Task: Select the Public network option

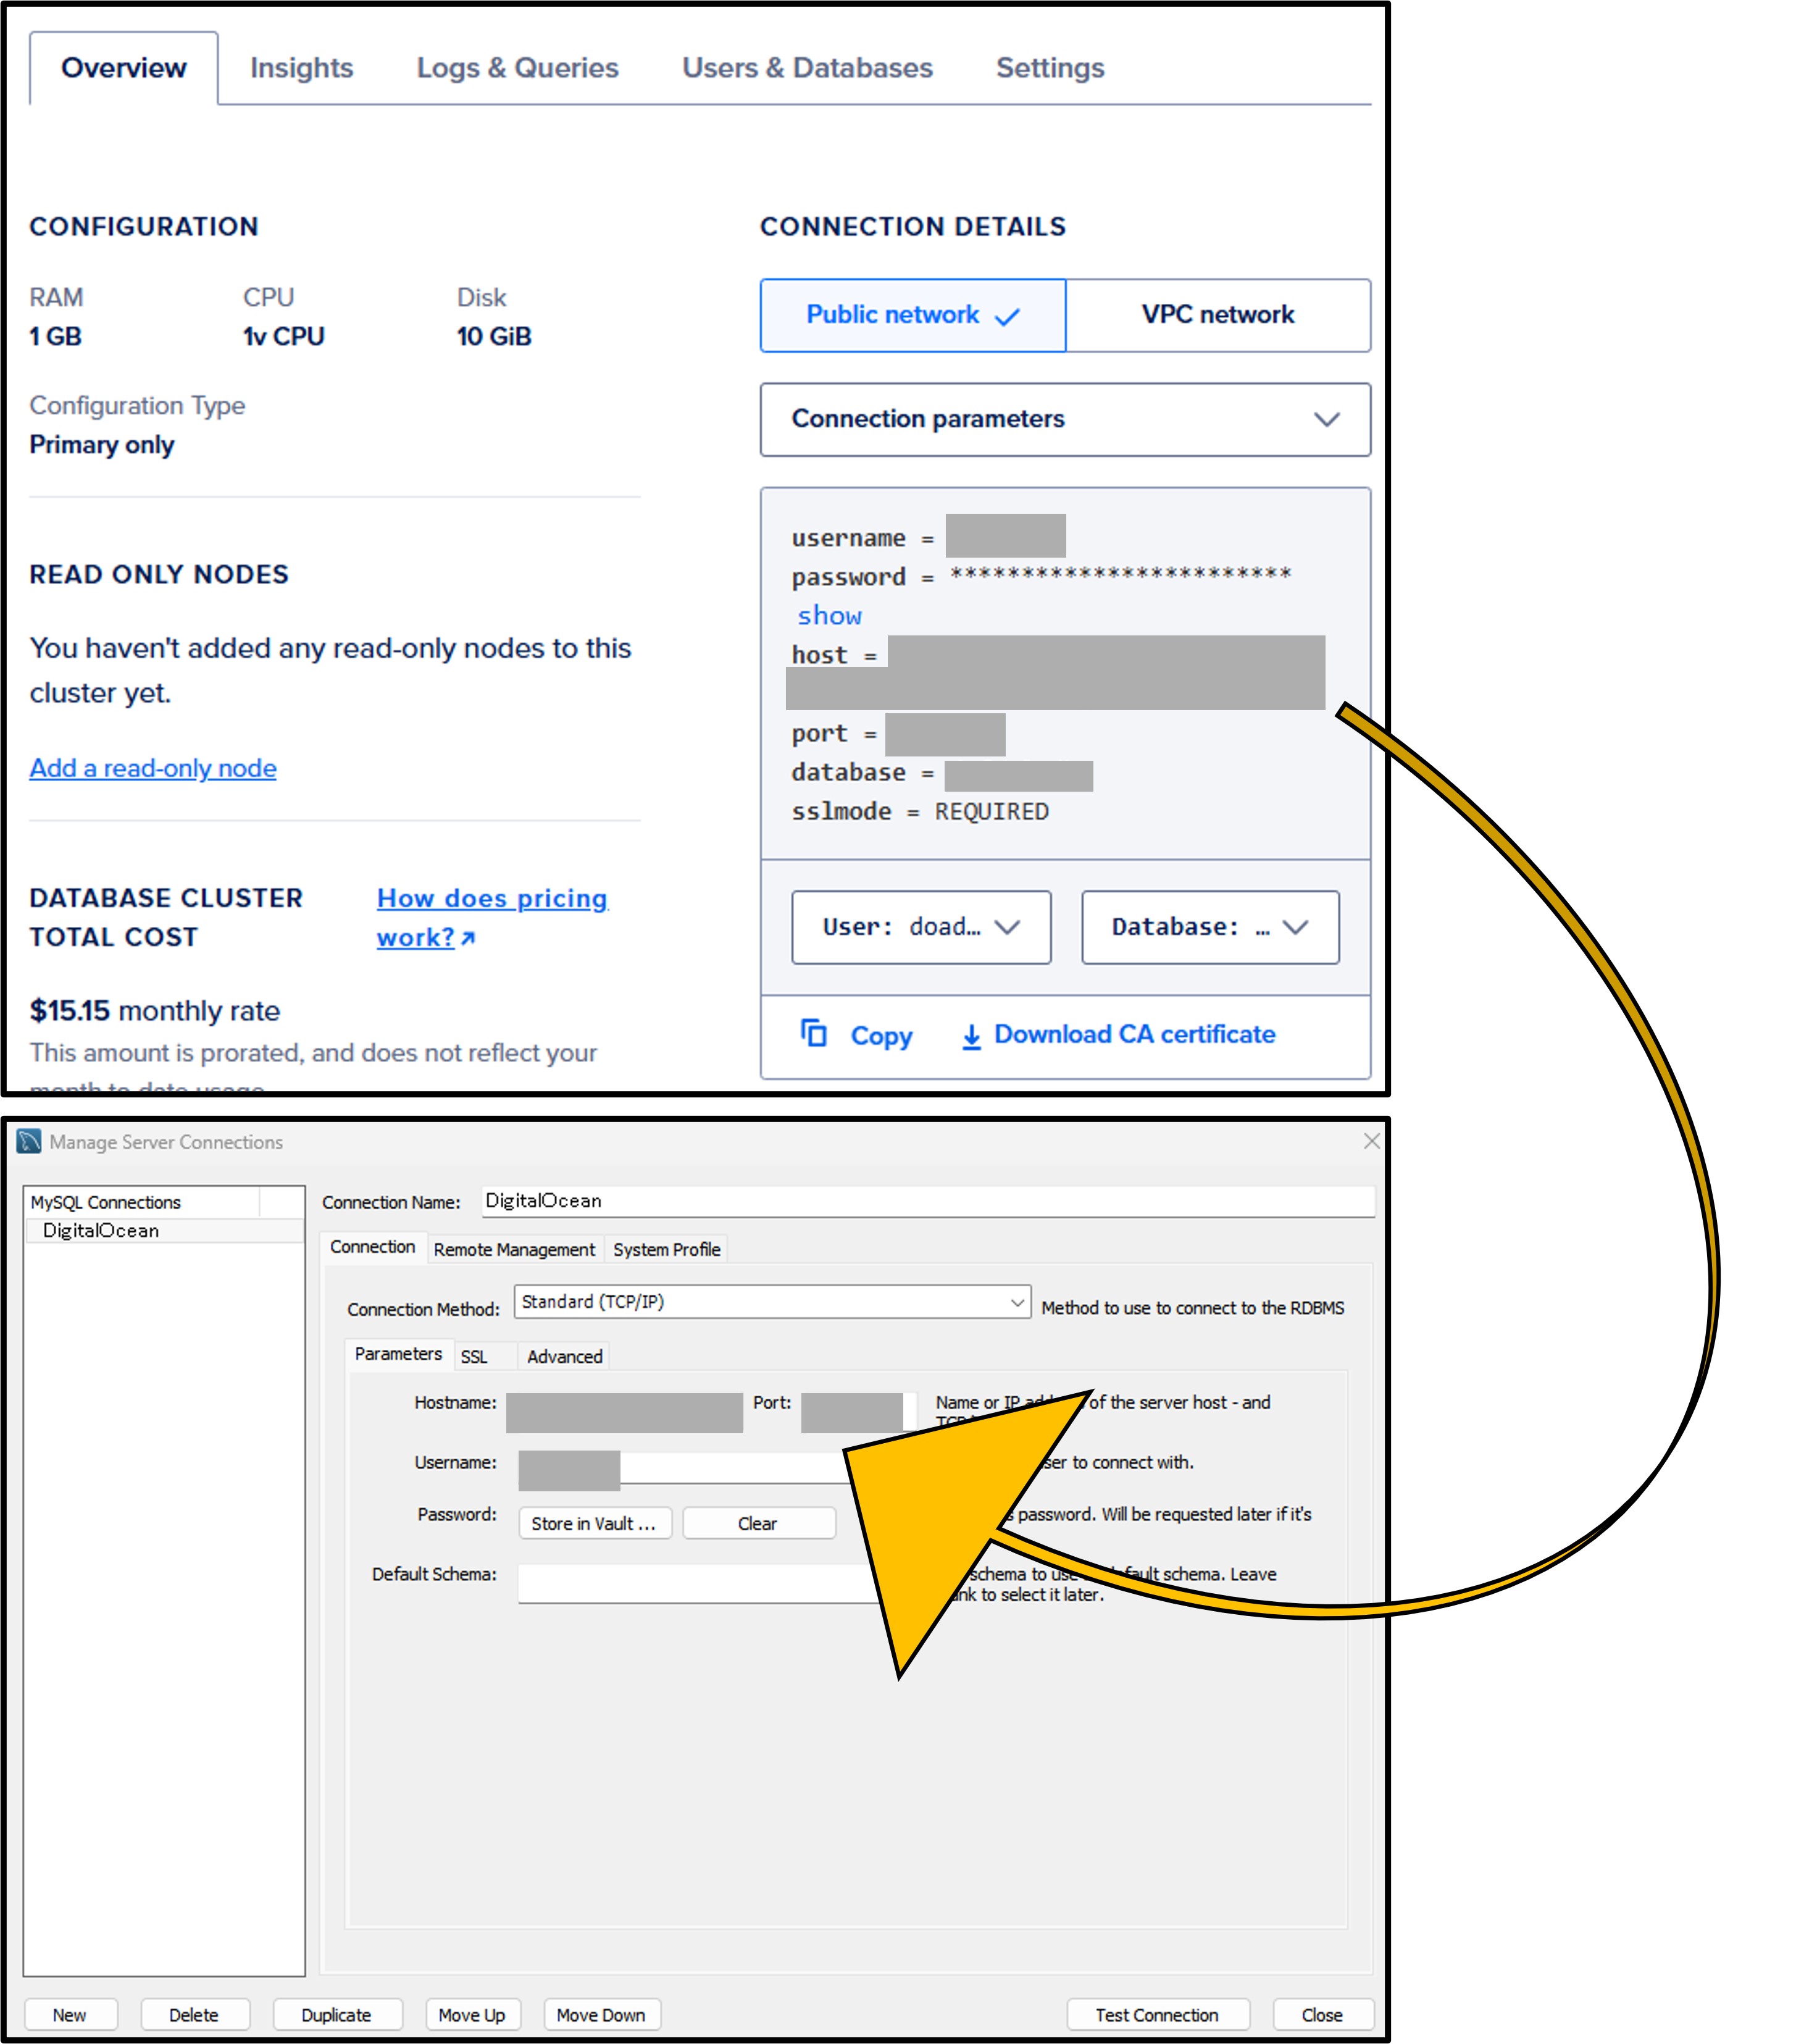Action: click(x=912, y=315)
